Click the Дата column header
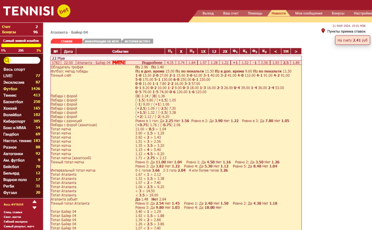The image size is (372, 230). [68, 51]
